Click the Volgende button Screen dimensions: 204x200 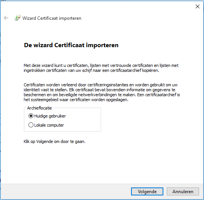pos(147,191)
